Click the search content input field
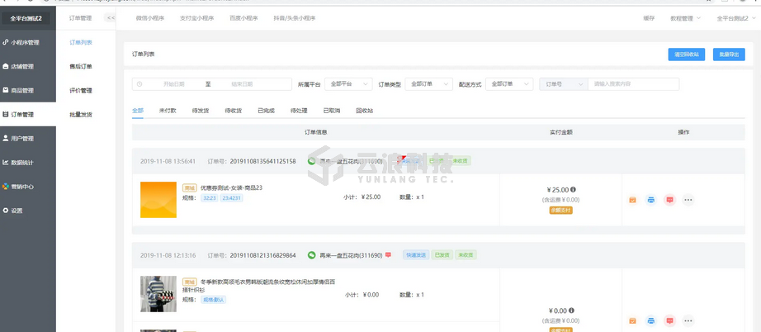 click(x=633, y=83)
